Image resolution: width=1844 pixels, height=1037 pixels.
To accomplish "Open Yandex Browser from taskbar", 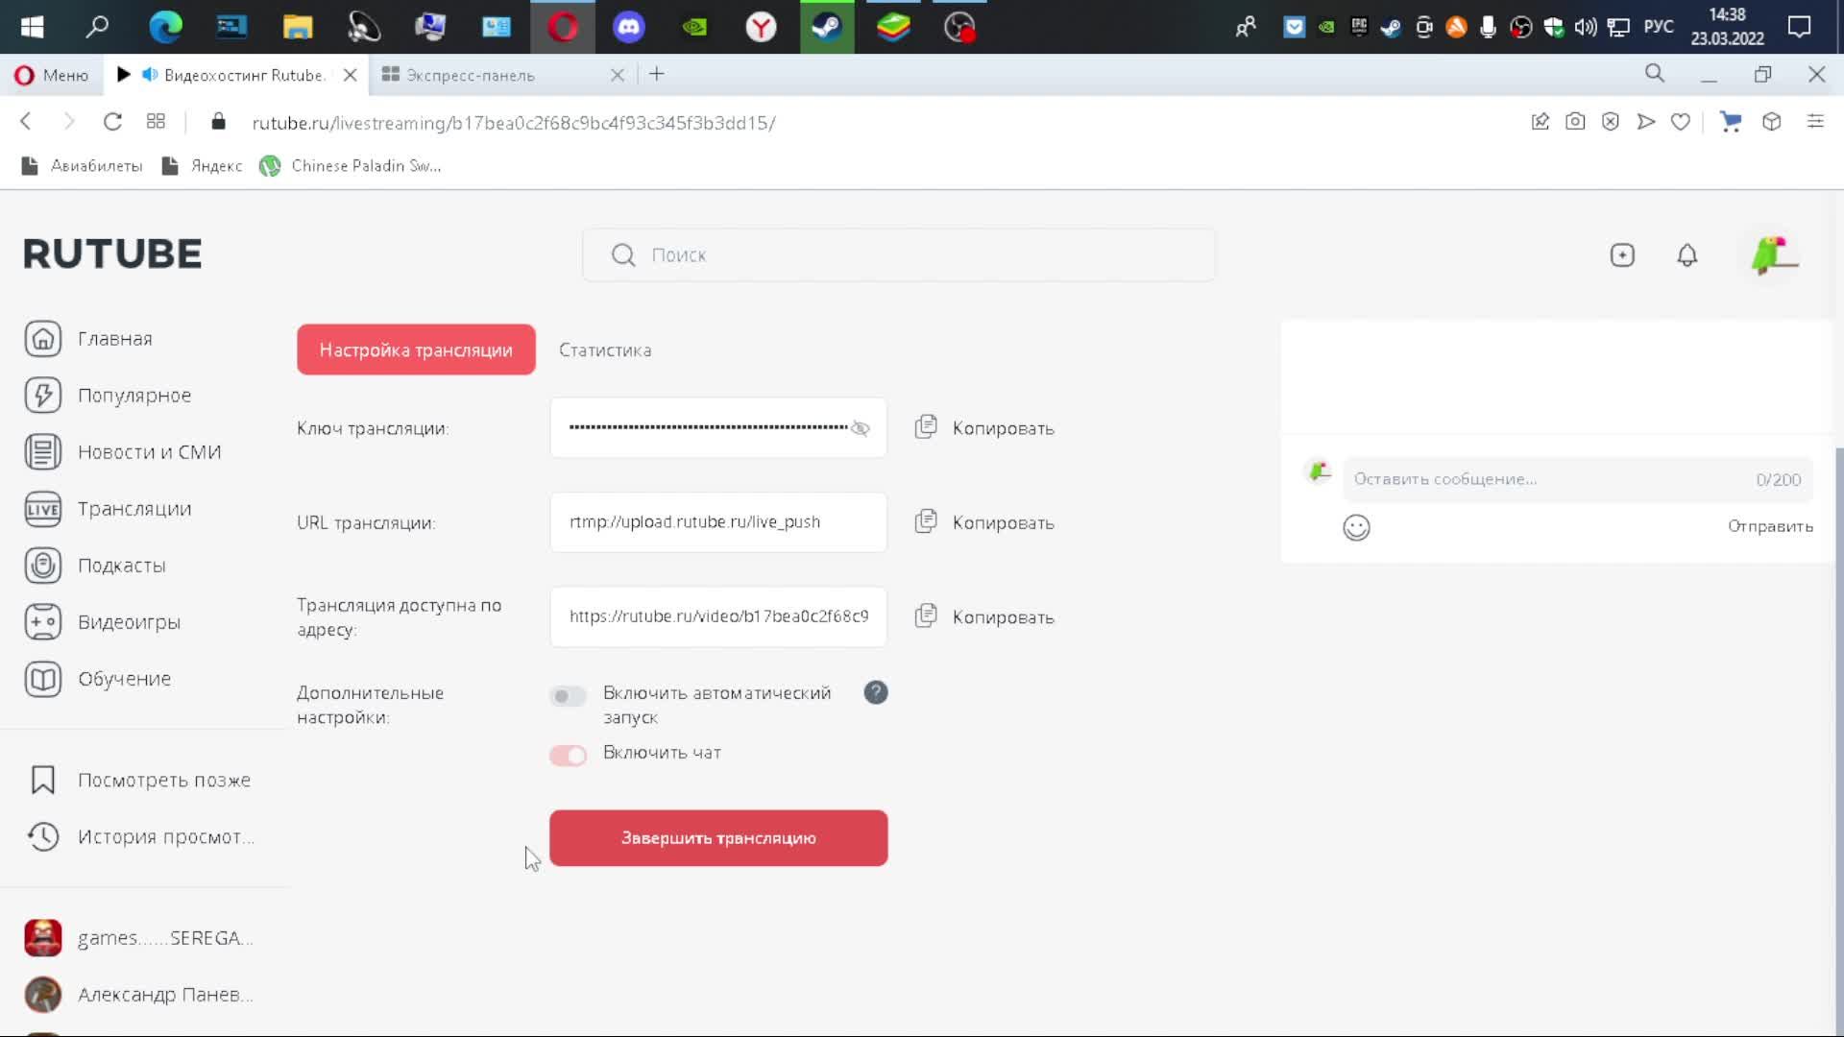I will [x=761, y=27].
